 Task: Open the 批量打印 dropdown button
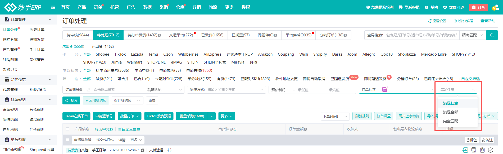(129, 116)
